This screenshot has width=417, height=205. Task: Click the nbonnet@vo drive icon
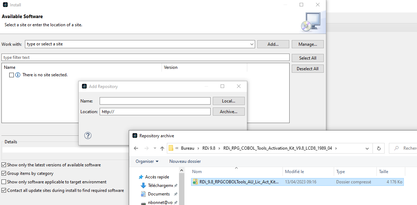(x=143, y=203)
